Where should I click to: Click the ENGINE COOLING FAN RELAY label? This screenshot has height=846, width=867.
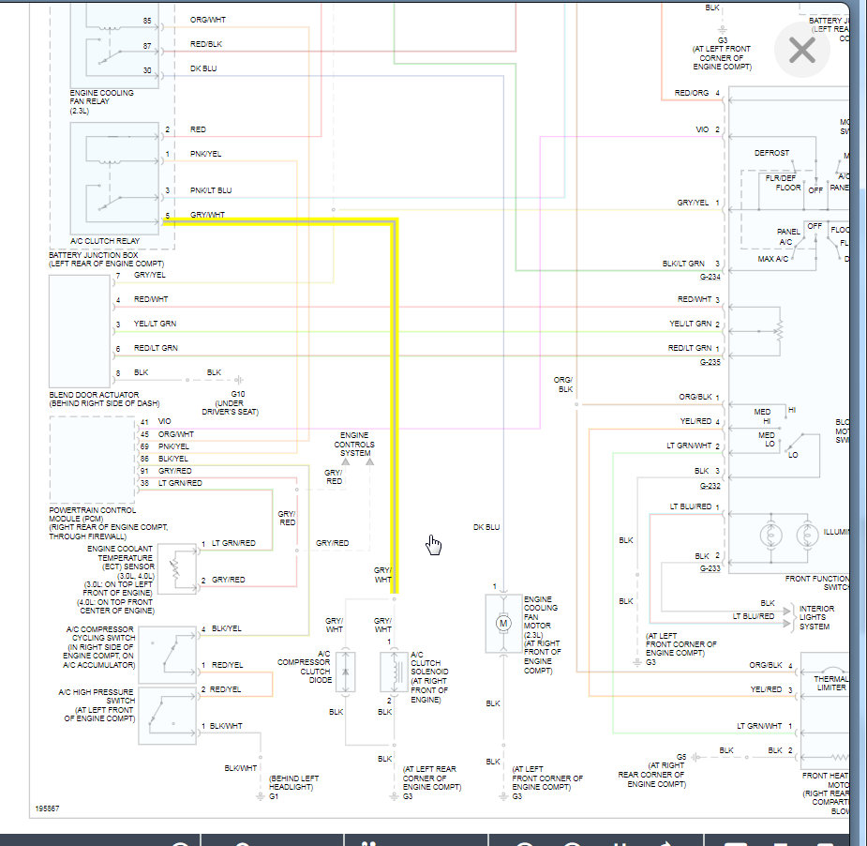pos(102,102)
